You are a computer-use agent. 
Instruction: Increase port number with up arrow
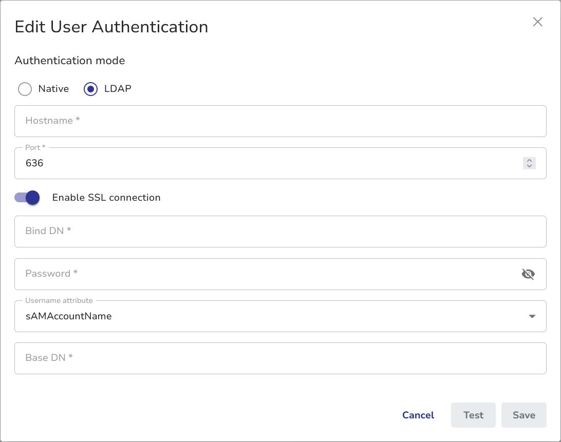(x=529, y=160)
